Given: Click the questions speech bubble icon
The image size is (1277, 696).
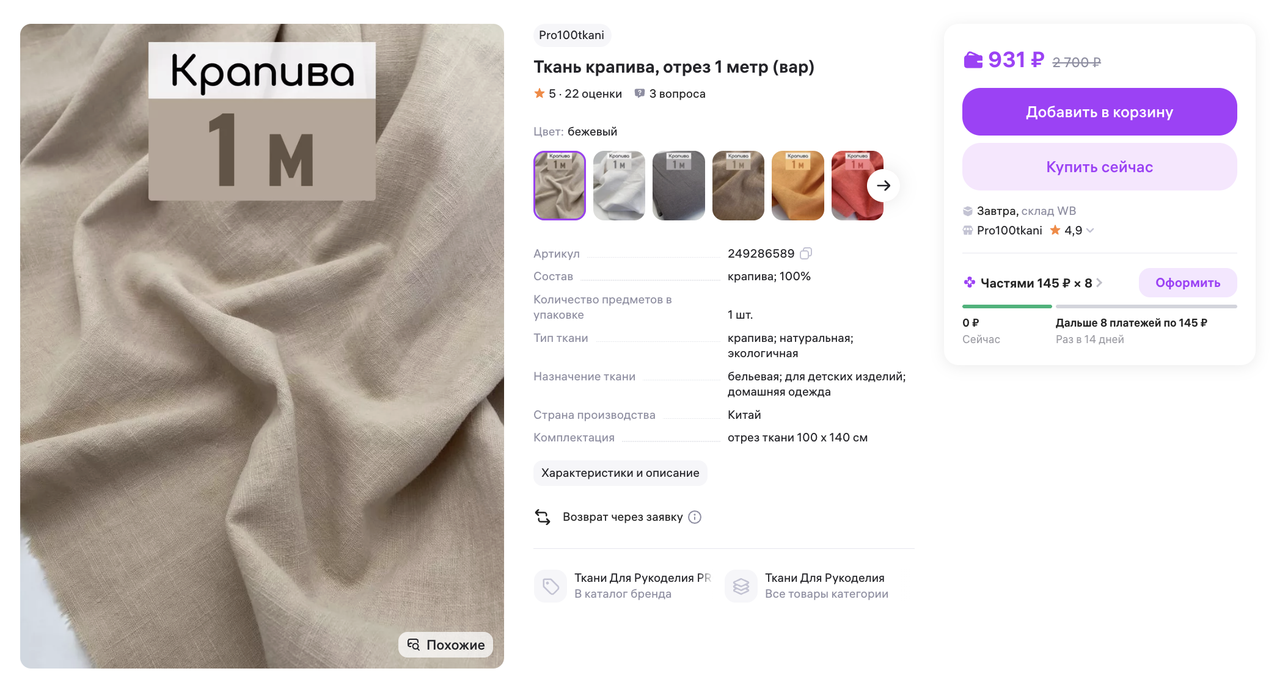Looking at the screenshot, I should 639,93.
